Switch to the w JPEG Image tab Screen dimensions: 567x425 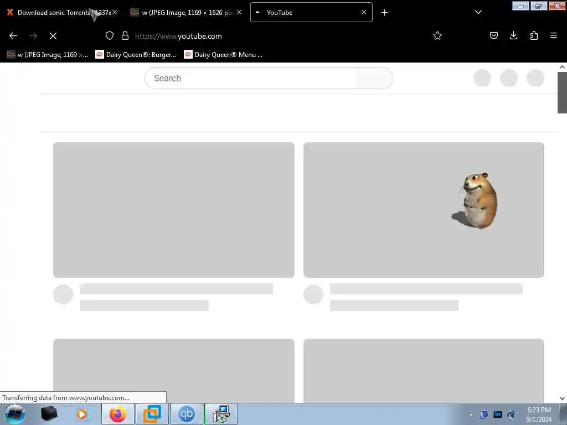pos(186,12)
